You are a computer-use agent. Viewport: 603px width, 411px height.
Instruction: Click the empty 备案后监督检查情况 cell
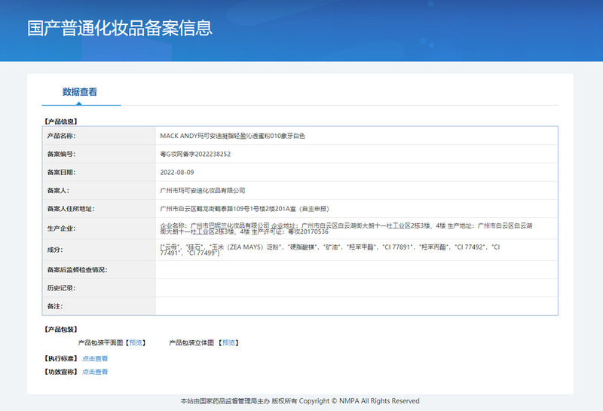point(356,269)
